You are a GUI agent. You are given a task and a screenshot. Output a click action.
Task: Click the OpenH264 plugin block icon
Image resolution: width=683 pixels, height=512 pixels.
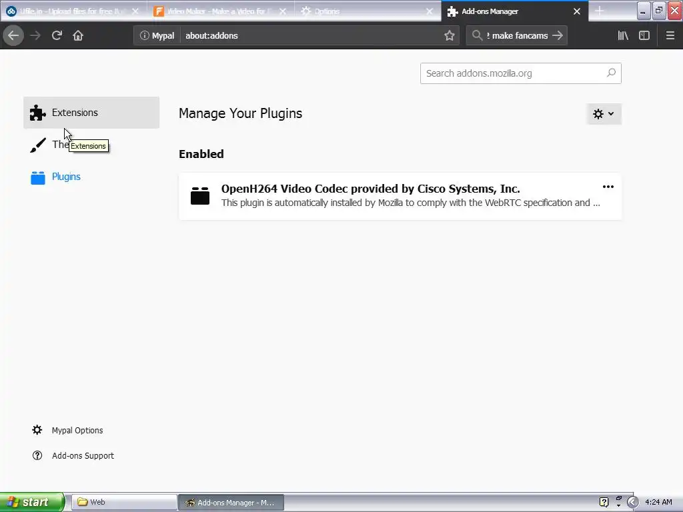[x=200, y=195]
